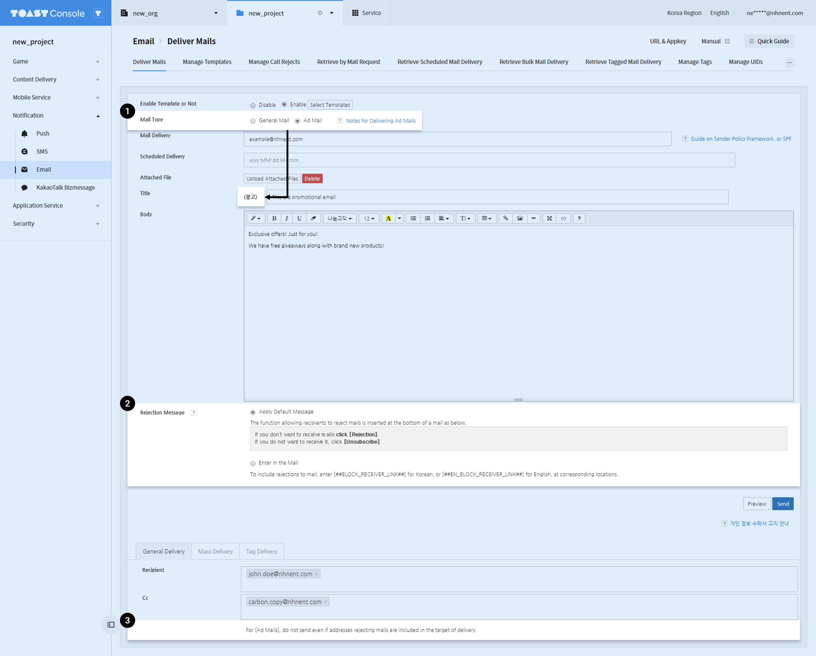Image resolution: width=816 pixels, height=656 pixels.
Task: Open the font size 12 dropdown
Action: point(368,218)
